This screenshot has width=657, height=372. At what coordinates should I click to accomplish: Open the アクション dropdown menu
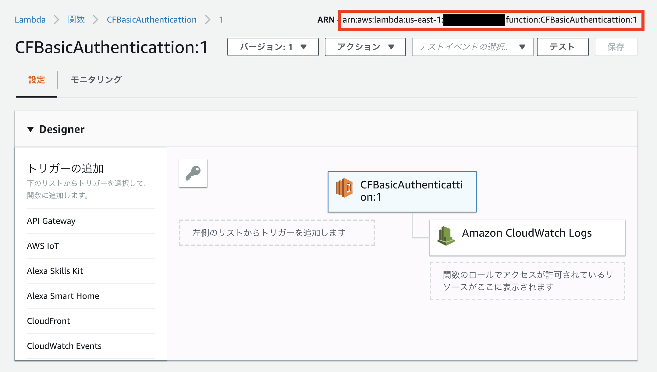pos(365,47)
